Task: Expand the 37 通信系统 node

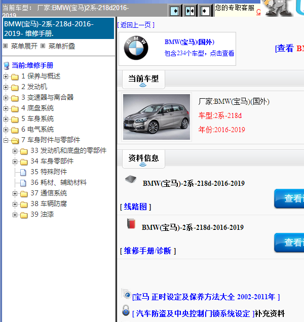Action: [15, 193]
